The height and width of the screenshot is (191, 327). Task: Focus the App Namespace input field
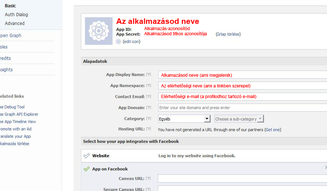(x=242, y=86)
